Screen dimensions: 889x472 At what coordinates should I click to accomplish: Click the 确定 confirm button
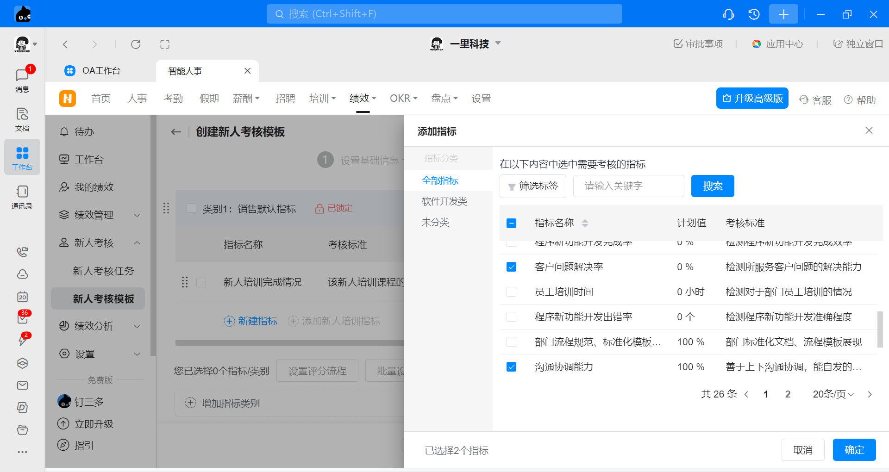point(854,450)
